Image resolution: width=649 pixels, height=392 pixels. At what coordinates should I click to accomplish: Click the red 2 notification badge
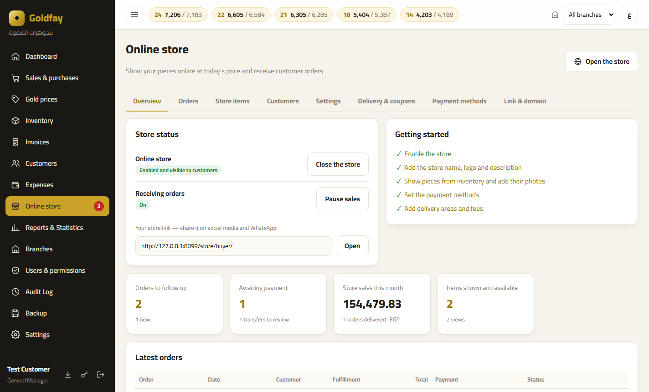click(99, 206)
